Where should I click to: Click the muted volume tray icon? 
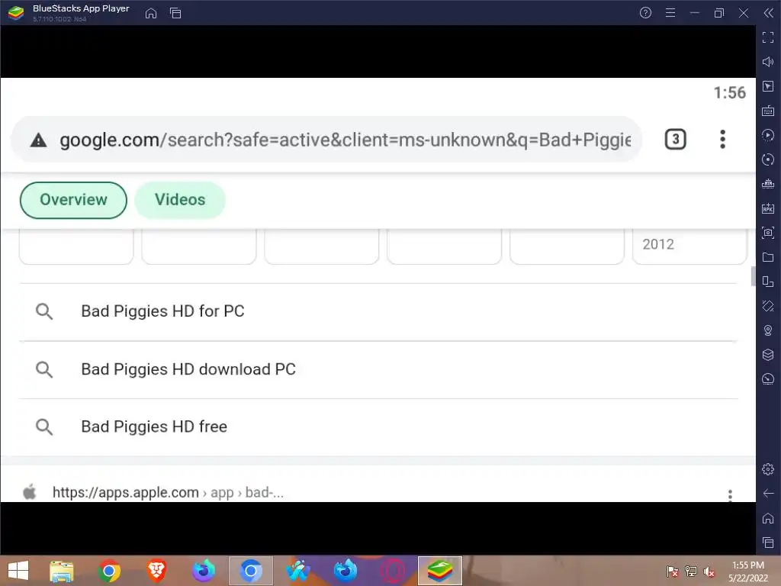coord(709,571)
